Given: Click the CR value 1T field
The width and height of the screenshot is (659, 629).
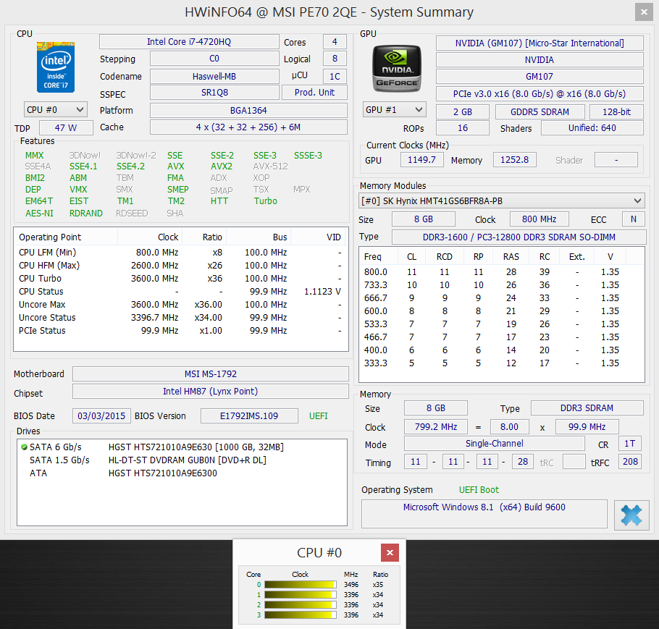Looking at the screenshot, I should tap(629, 443).
